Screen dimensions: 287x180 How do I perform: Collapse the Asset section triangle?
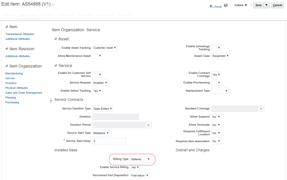click(x=56, y=39)
